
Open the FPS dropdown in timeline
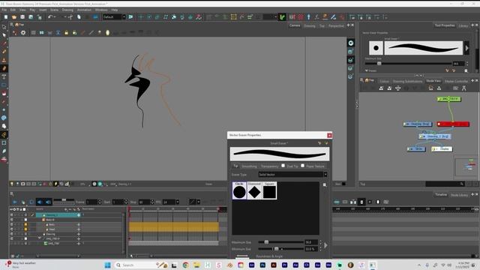pos(177,202)
